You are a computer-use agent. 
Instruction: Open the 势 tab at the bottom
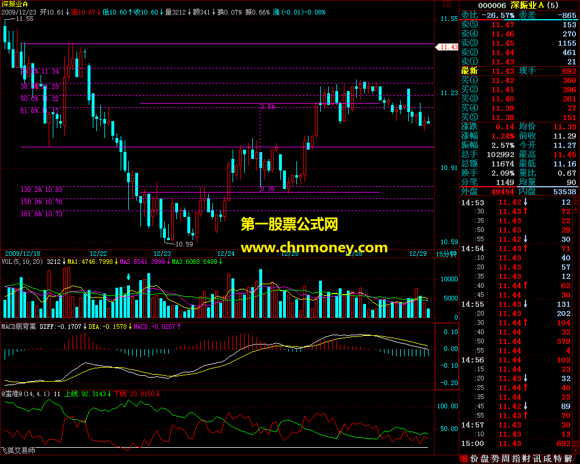[x=495, y=459]
